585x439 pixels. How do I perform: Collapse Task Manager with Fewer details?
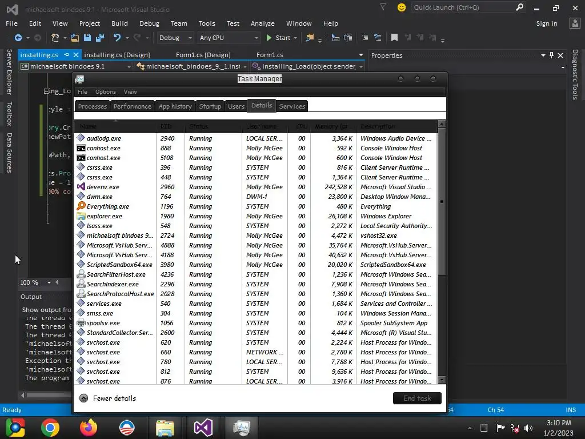[x=108, y=398]
